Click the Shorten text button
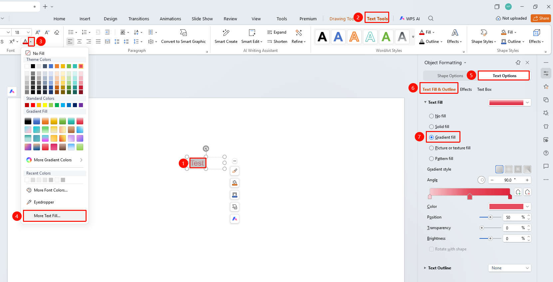Screen dimensions: 553x282 point(277,42)
